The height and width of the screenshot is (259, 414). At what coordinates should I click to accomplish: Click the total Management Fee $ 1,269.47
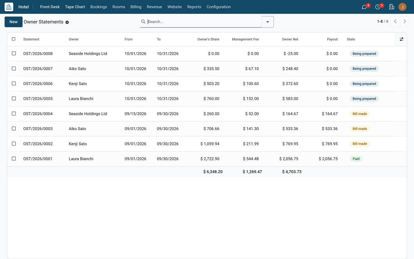252,172
